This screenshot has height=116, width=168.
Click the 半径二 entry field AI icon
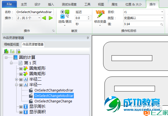click(26, 79)
